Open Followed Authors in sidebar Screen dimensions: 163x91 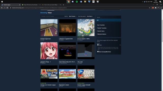tap(101, 34)
